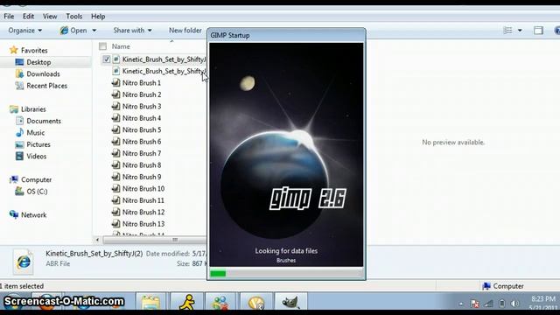Viewport: 560px width, 315px height.
Task: Click the Nitro Brush 7 file icon
Action: 116,153
